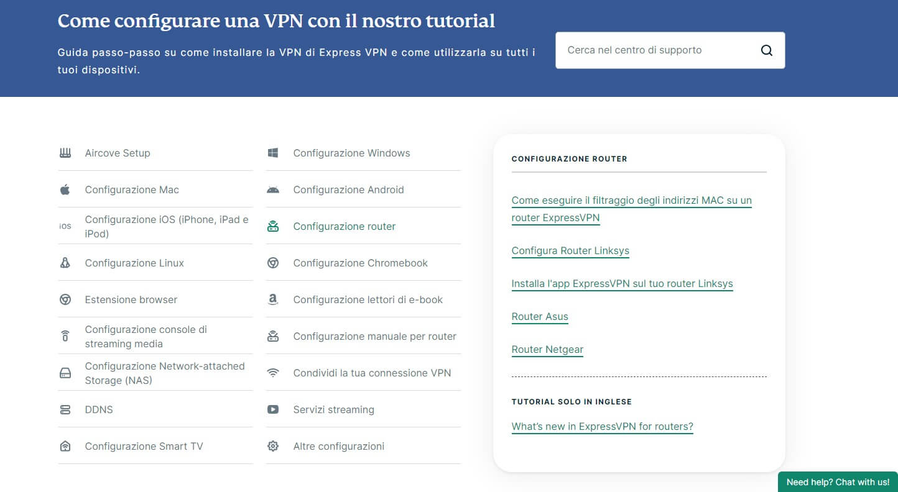Viewport: 898px width, 492px height.
Task: Select Configurazione manuale per router
Action: coord(375,336)
